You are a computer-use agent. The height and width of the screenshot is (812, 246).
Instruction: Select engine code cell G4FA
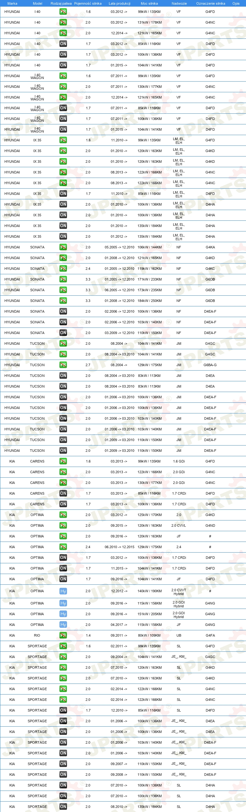210,635
